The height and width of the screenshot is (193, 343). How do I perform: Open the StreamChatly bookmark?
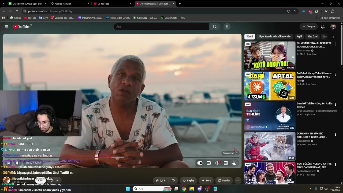tap(173, 18)
